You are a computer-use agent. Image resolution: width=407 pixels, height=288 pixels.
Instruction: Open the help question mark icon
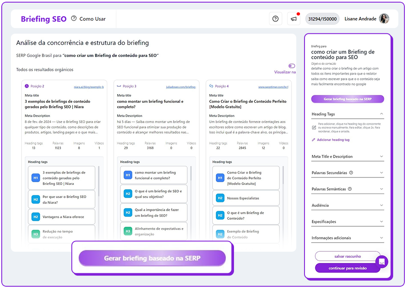pos(276,19)
